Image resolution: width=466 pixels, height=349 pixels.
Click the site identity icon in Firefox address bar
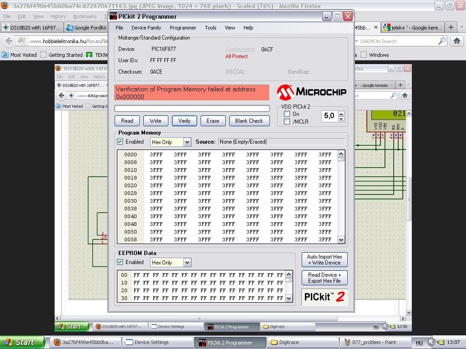tap(21, 41)
